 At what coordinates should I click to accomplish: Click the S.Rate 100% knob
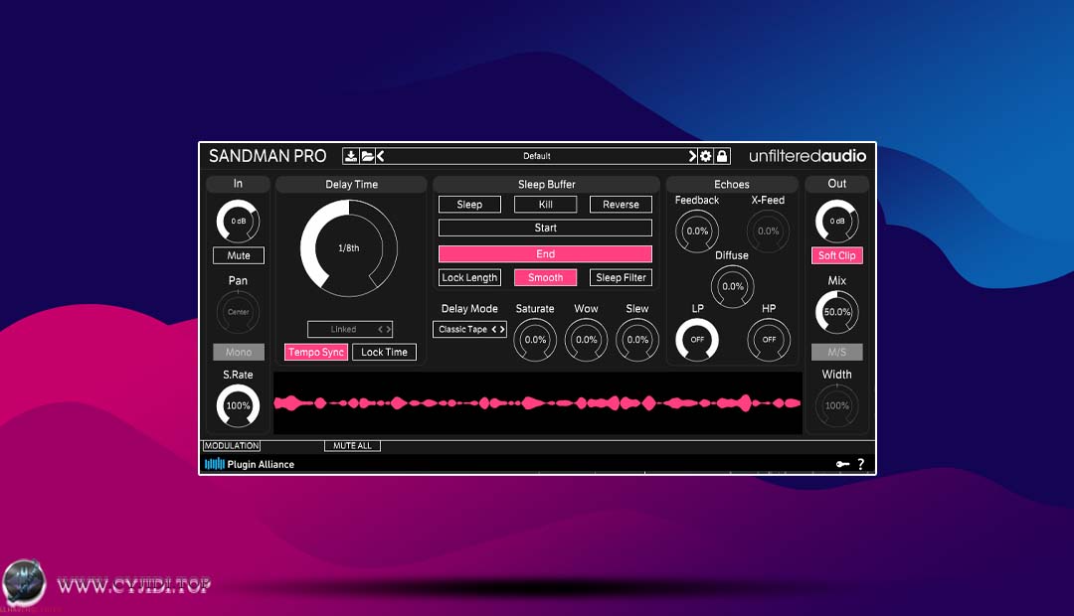click(x=239, y=405)
